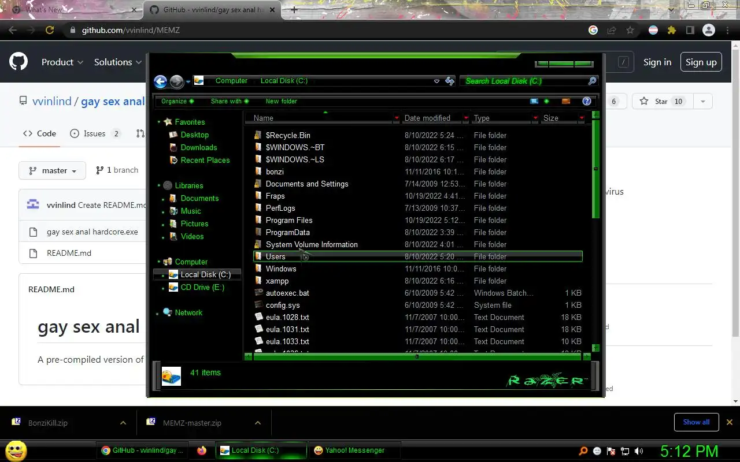
Task: Click the CD Drive (E:) icon
Action: click(x=174, y=287)
